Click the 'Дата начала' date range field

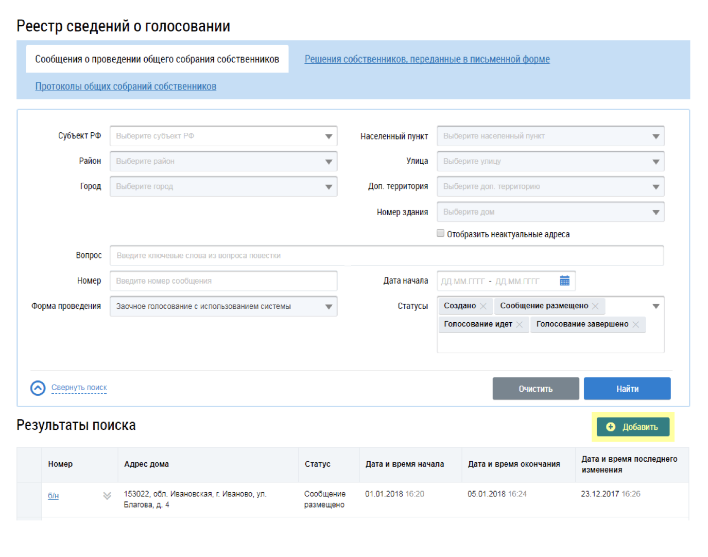506,281
